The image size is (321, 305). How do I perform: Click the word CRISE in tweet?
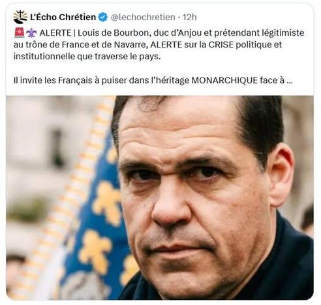click(x=221, y=45)
